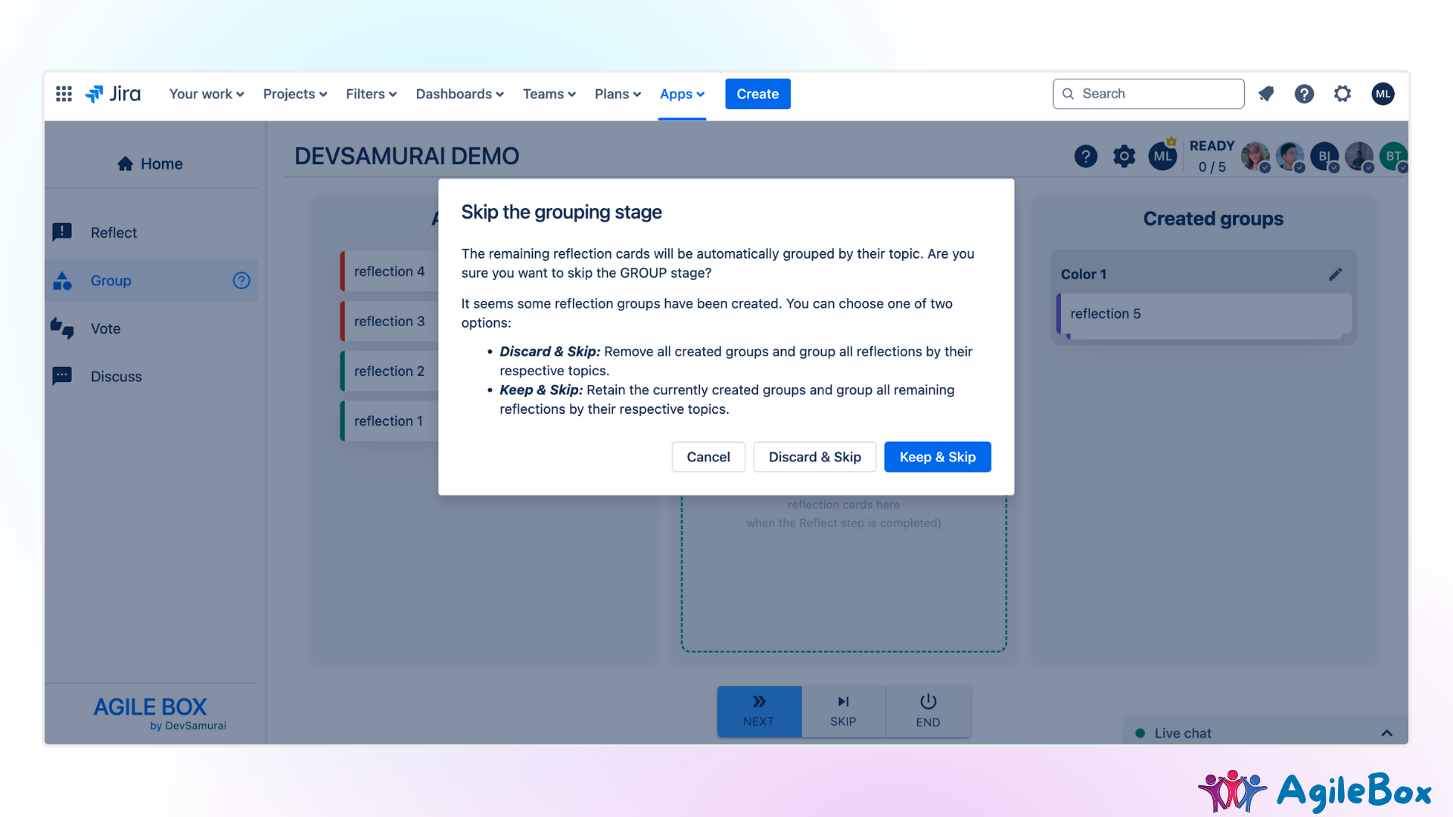This screenshot has height=817, width=1453.
Task: Expand the Live chat panel chevron
Action: pyautogui.click(x=1386, y=733)
